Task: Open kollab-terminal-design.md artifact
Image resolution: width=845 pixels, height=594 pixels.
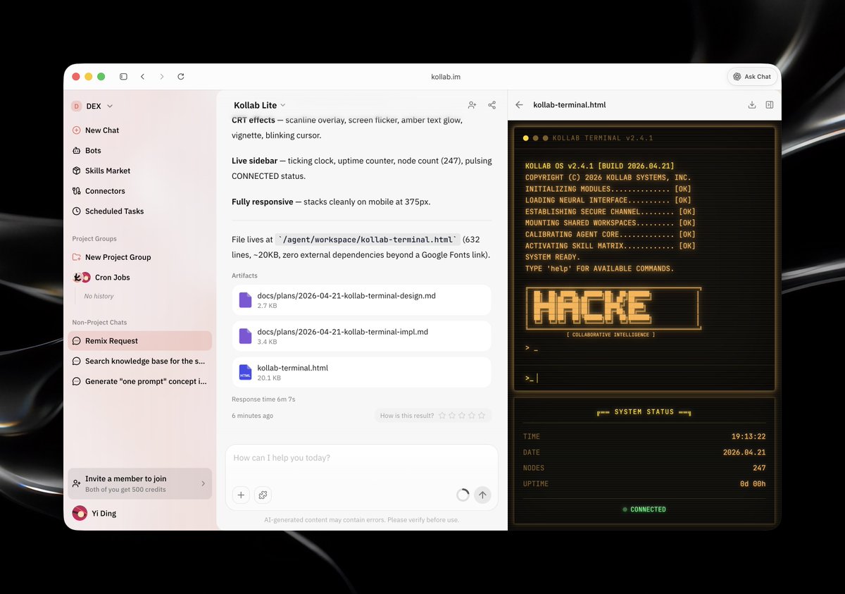Action: pos(361,300)
